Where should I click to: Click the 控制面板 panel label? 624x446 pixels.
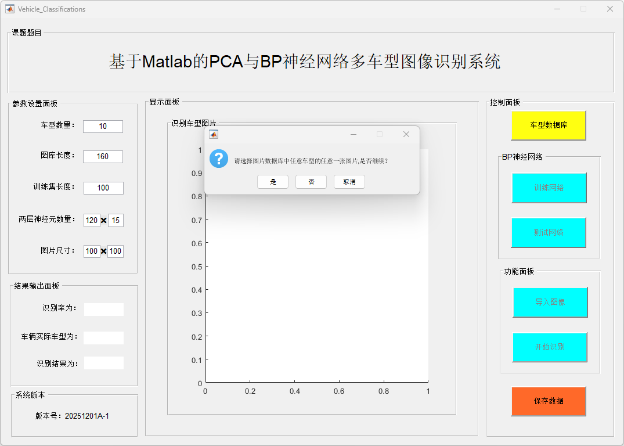coord(504,102)
